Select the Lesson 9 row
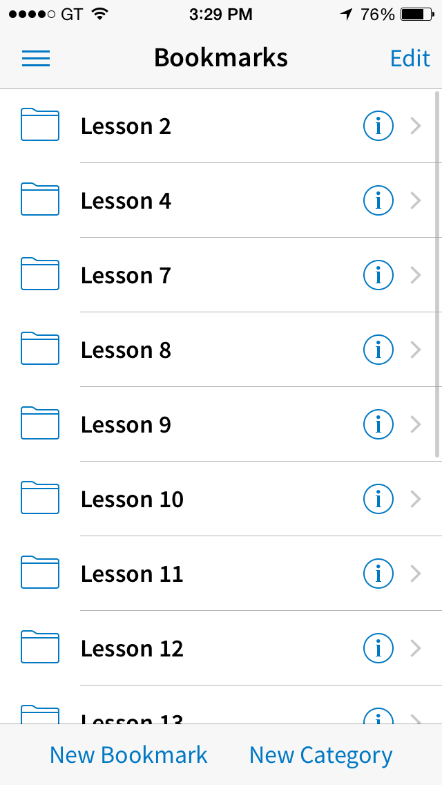Viewport: 442px width, 785px height. (221, 424)
